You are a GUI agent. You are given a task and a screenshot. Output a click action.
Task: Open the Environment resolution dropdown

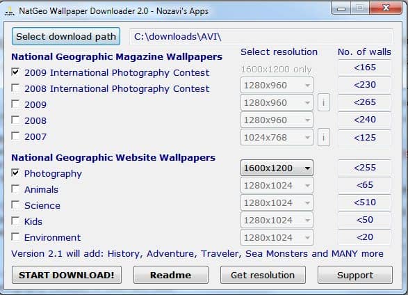(x=277, y=237)
